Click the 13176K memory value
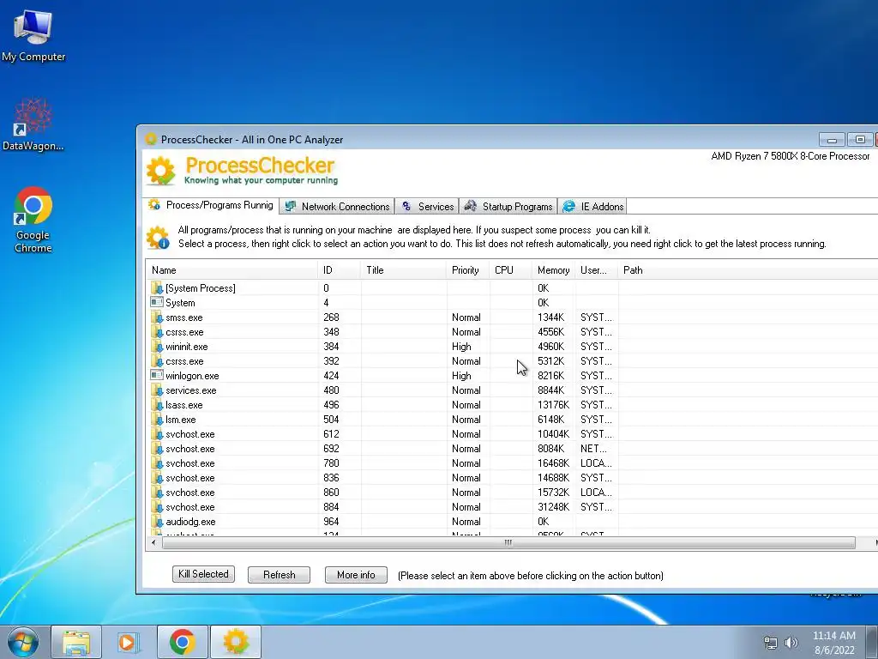The image size is (878, 659). click(x=553, y=405)
